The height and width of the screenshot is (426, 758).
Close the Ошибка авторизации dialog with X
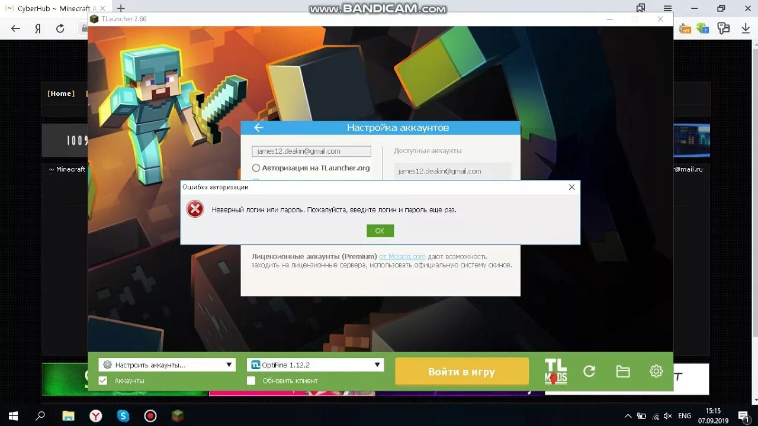click(x=571, y=187)
